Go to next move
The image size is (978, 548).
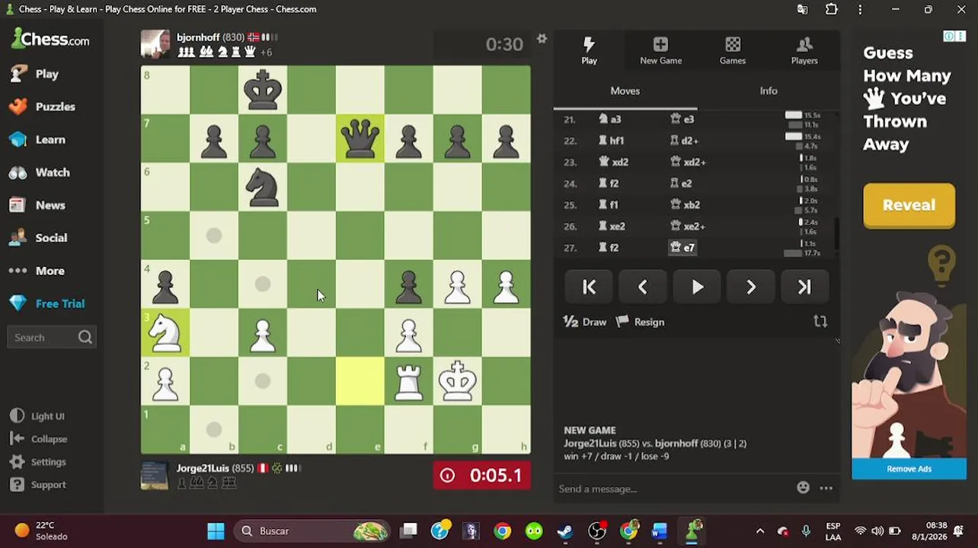coord(751,287)
